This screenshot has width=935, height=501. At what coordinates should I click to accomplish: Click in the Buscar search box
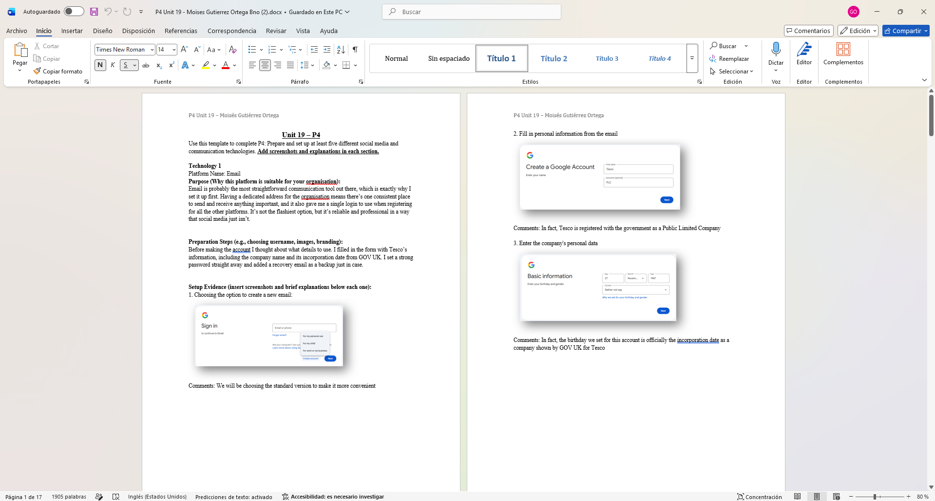click(472, 12)
